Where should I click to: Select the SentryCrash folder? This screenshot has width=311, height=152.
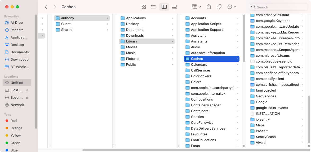(277, 137)
